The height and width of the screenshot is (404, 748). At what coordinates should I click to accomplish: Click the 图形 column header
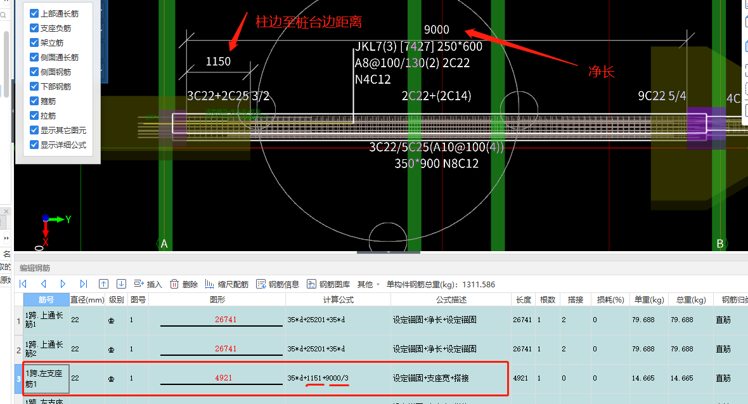click(x=217, y=299)
